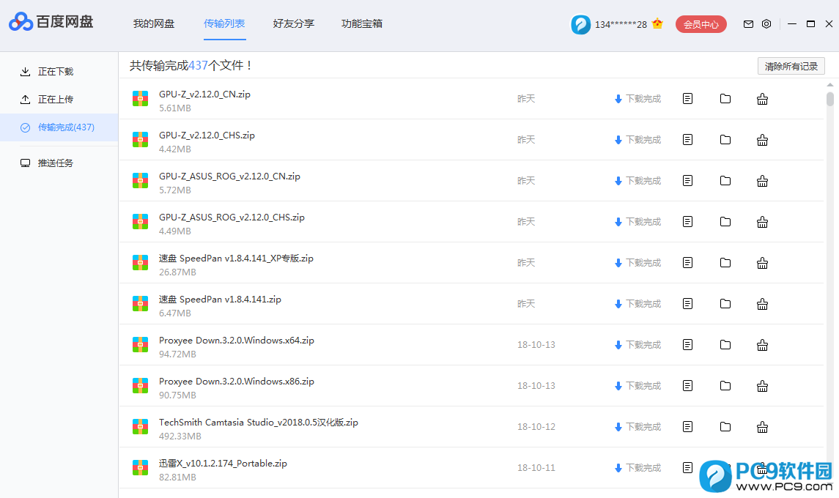Open the folder containing GPU-Z_v2.12.0_CN.zip

click(725, 98)
